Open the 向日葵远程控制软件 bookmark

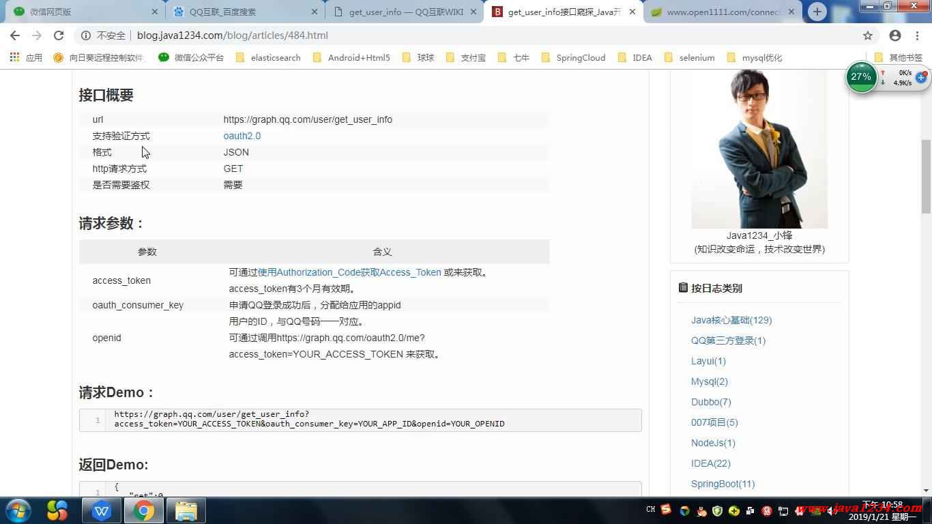pos(100,58)
